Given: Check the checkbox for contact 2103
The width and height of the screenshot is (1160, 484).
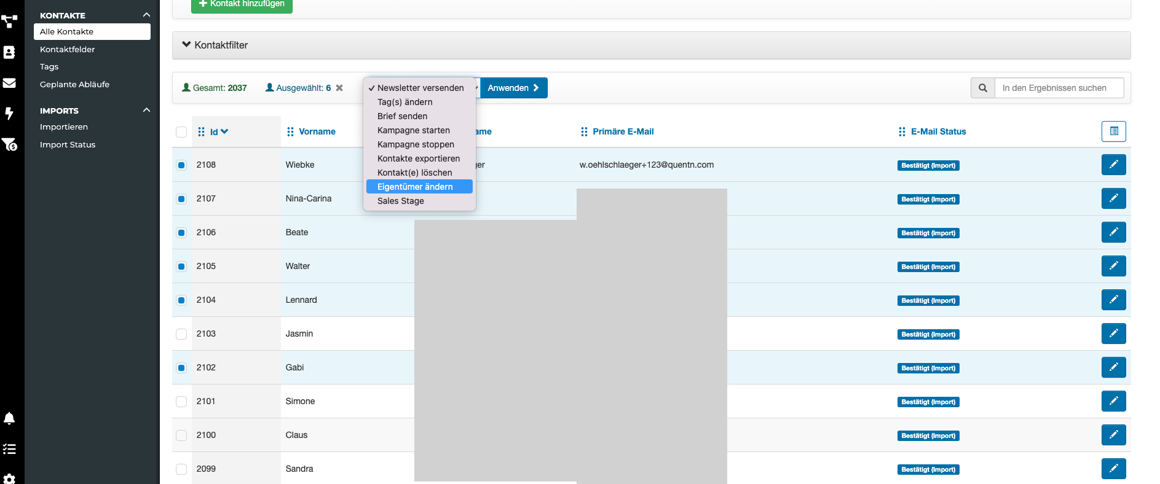Looking at the screenshot, I should (x=181, y=334).
